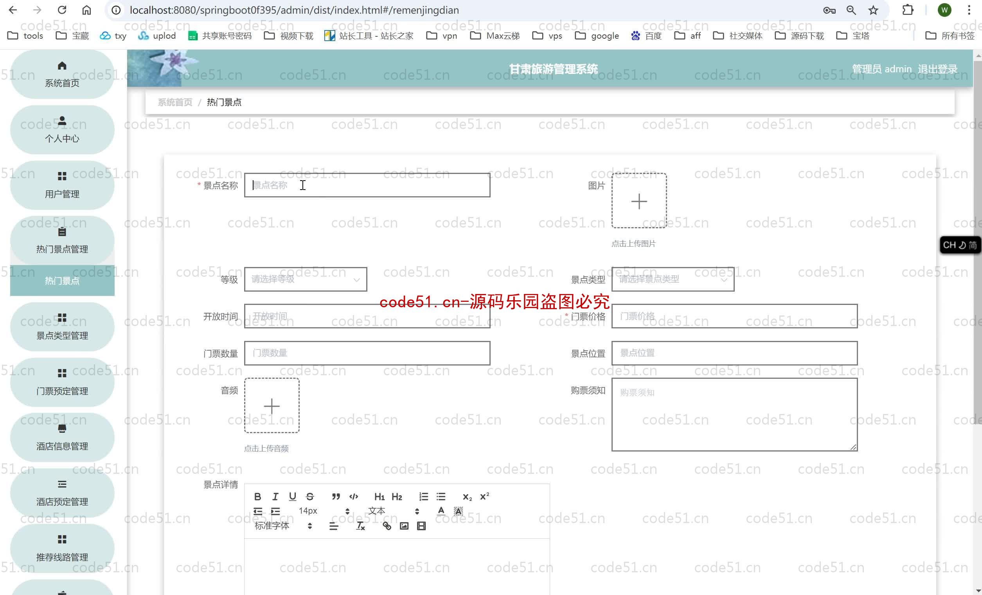Open the 文本 heading style dropdown
Image resolution: width=982 pixels, height=595 pixels.
(x=393, y=511)
